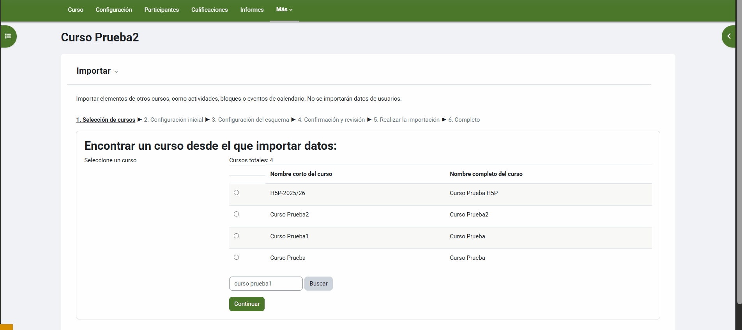Viewport: 742px width, 330px height.
Task: Open the Calificaciones tab
Action: tap(209, 10)
